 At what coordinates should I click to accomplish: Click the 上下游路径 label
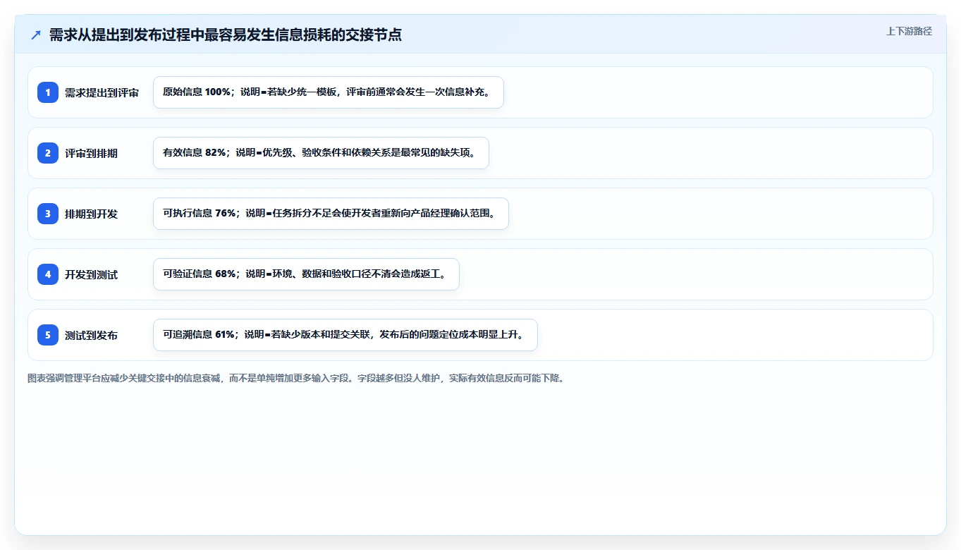tap(909, 31)
